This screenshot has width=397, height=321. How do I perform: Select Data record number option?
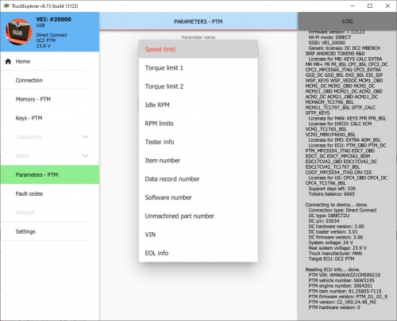pyautogui.click(x=198, y=179)
